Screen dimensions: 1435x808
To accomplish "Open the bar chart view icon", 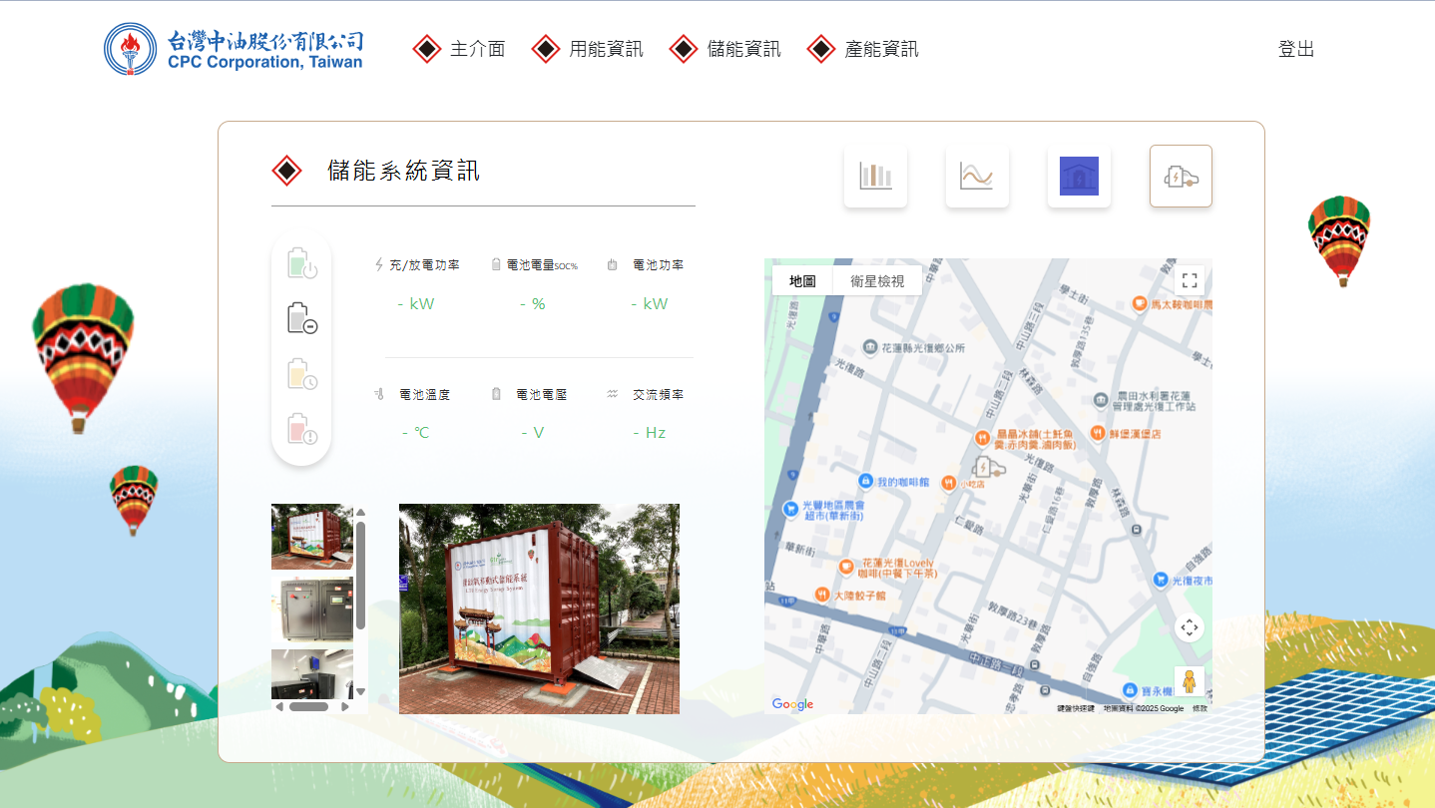I will tap(875, 177).
